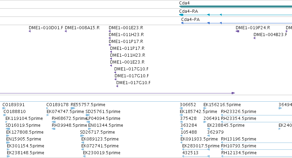This screenshot has width=292, height=158.
Task: Select the Cda4-RA transcript glyph line
Action: (235, 15)
